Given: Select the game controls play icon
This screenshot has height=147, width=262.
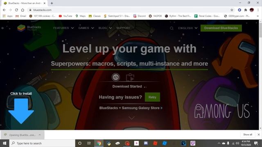Looking at the screenshot, I should (130, 77).
